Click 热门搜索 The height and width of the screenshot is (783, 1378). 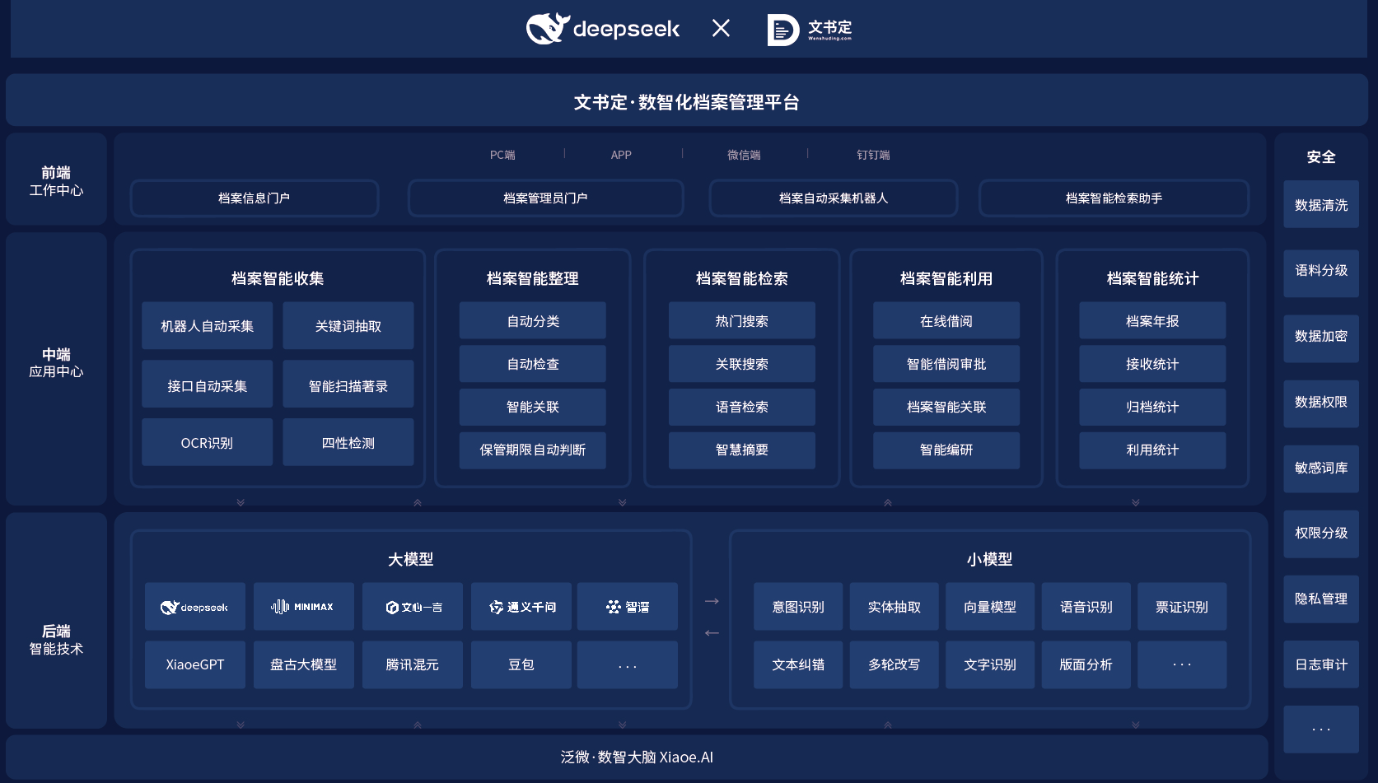[x=742, y=320]
